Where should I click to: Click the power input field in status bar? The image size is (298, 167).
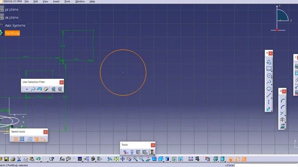point(266,165)
